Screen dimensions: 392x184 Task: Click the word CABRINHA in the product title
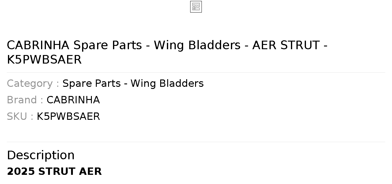pyautogui.click(x=38, y=45)
